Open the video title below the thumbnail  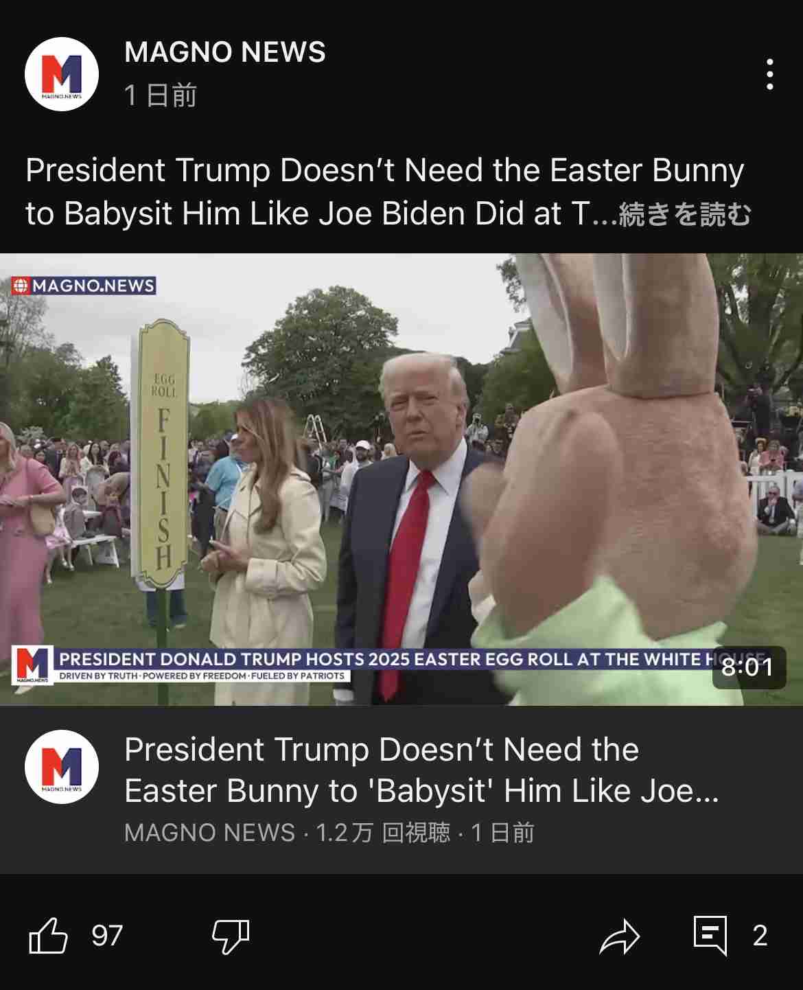click(421, 770)
